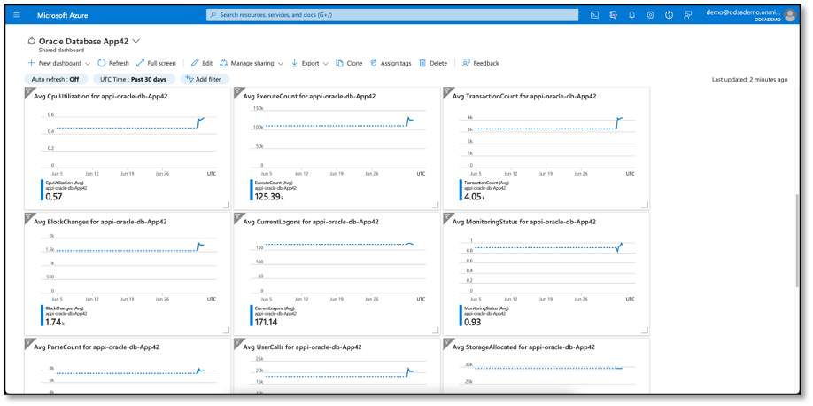Viewport: 813px width, 406px height.
Task: Click the CurrentLogons legend color bar
Action: [x=252, y=316]
